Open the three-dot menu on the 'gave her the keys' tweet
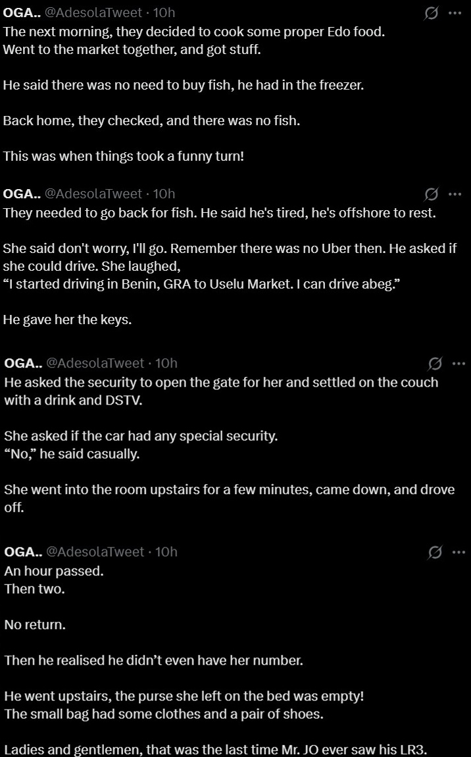 (x=455, y=194)
